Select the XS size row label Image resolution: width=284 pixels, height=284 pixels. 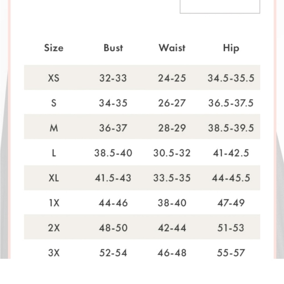54,78
